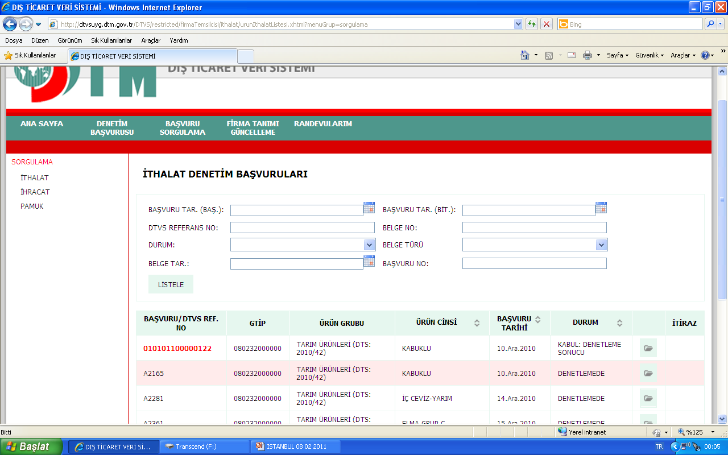Image resolution: width=728 pixels, height=455 pixels.
Task: Refresh the page in Internet Explorer
Action: coord(532,24)
